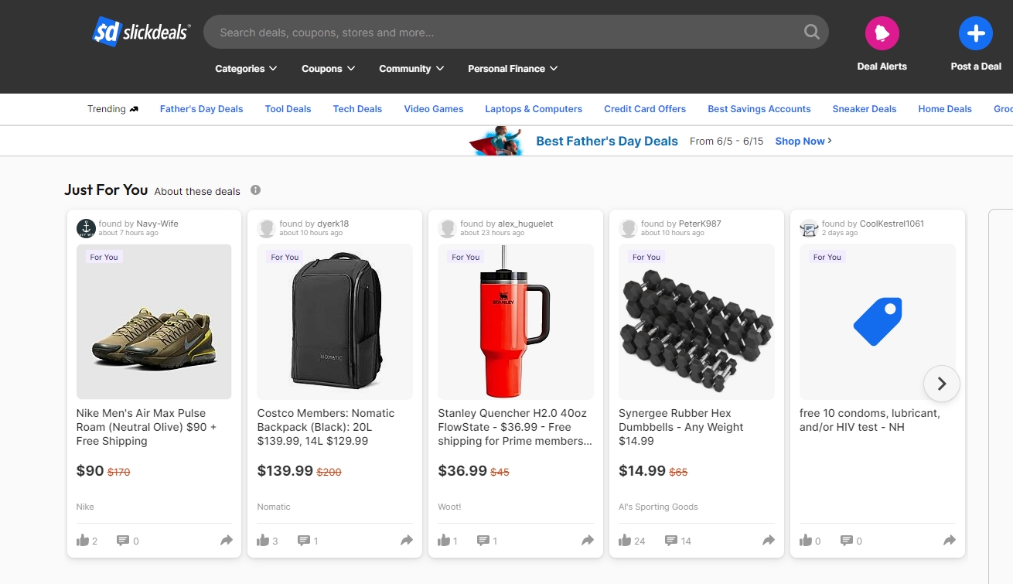Go to Father's Day Deals trending link
The image size is (1013, 584).
(x=201, y=109)
